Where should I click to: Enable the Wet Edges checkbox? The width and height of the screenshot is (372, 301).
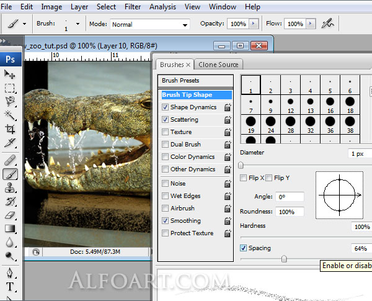pyautogui.click(x=165, y=196)
